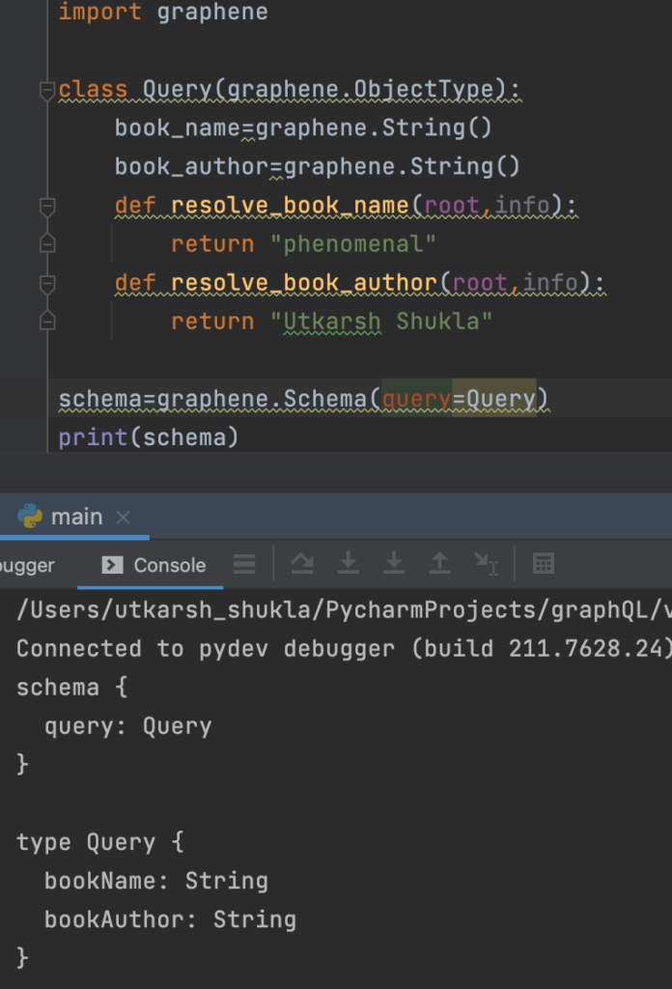Open Evaluate Expression calculator icon
The width and height of the screenshot is (672, 989).
[544, 564]
